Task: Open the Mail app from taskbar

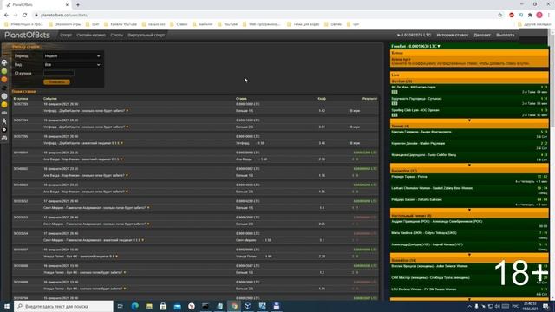Action: (x=177, y=306)
